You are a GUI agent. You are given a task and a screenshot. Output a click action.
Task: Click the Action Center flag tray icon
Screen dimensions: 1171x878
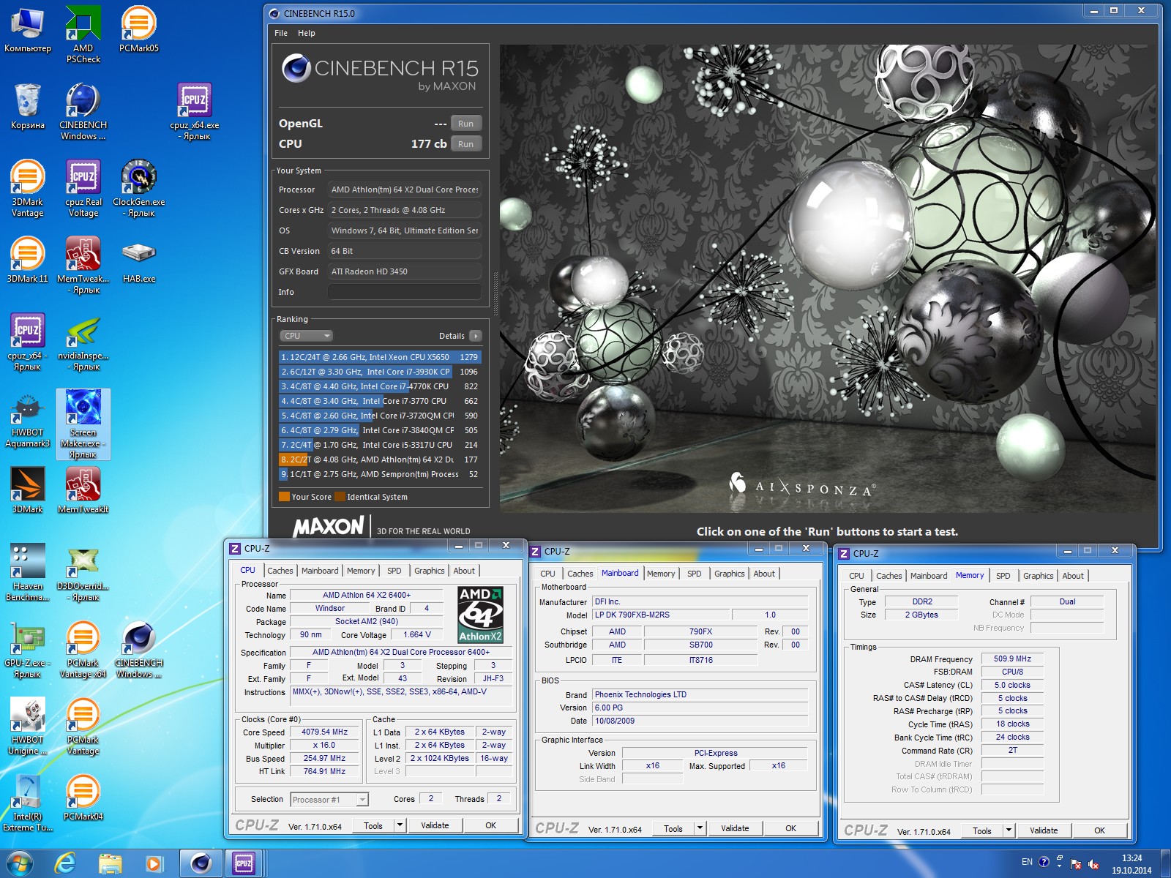point(1076,865)
